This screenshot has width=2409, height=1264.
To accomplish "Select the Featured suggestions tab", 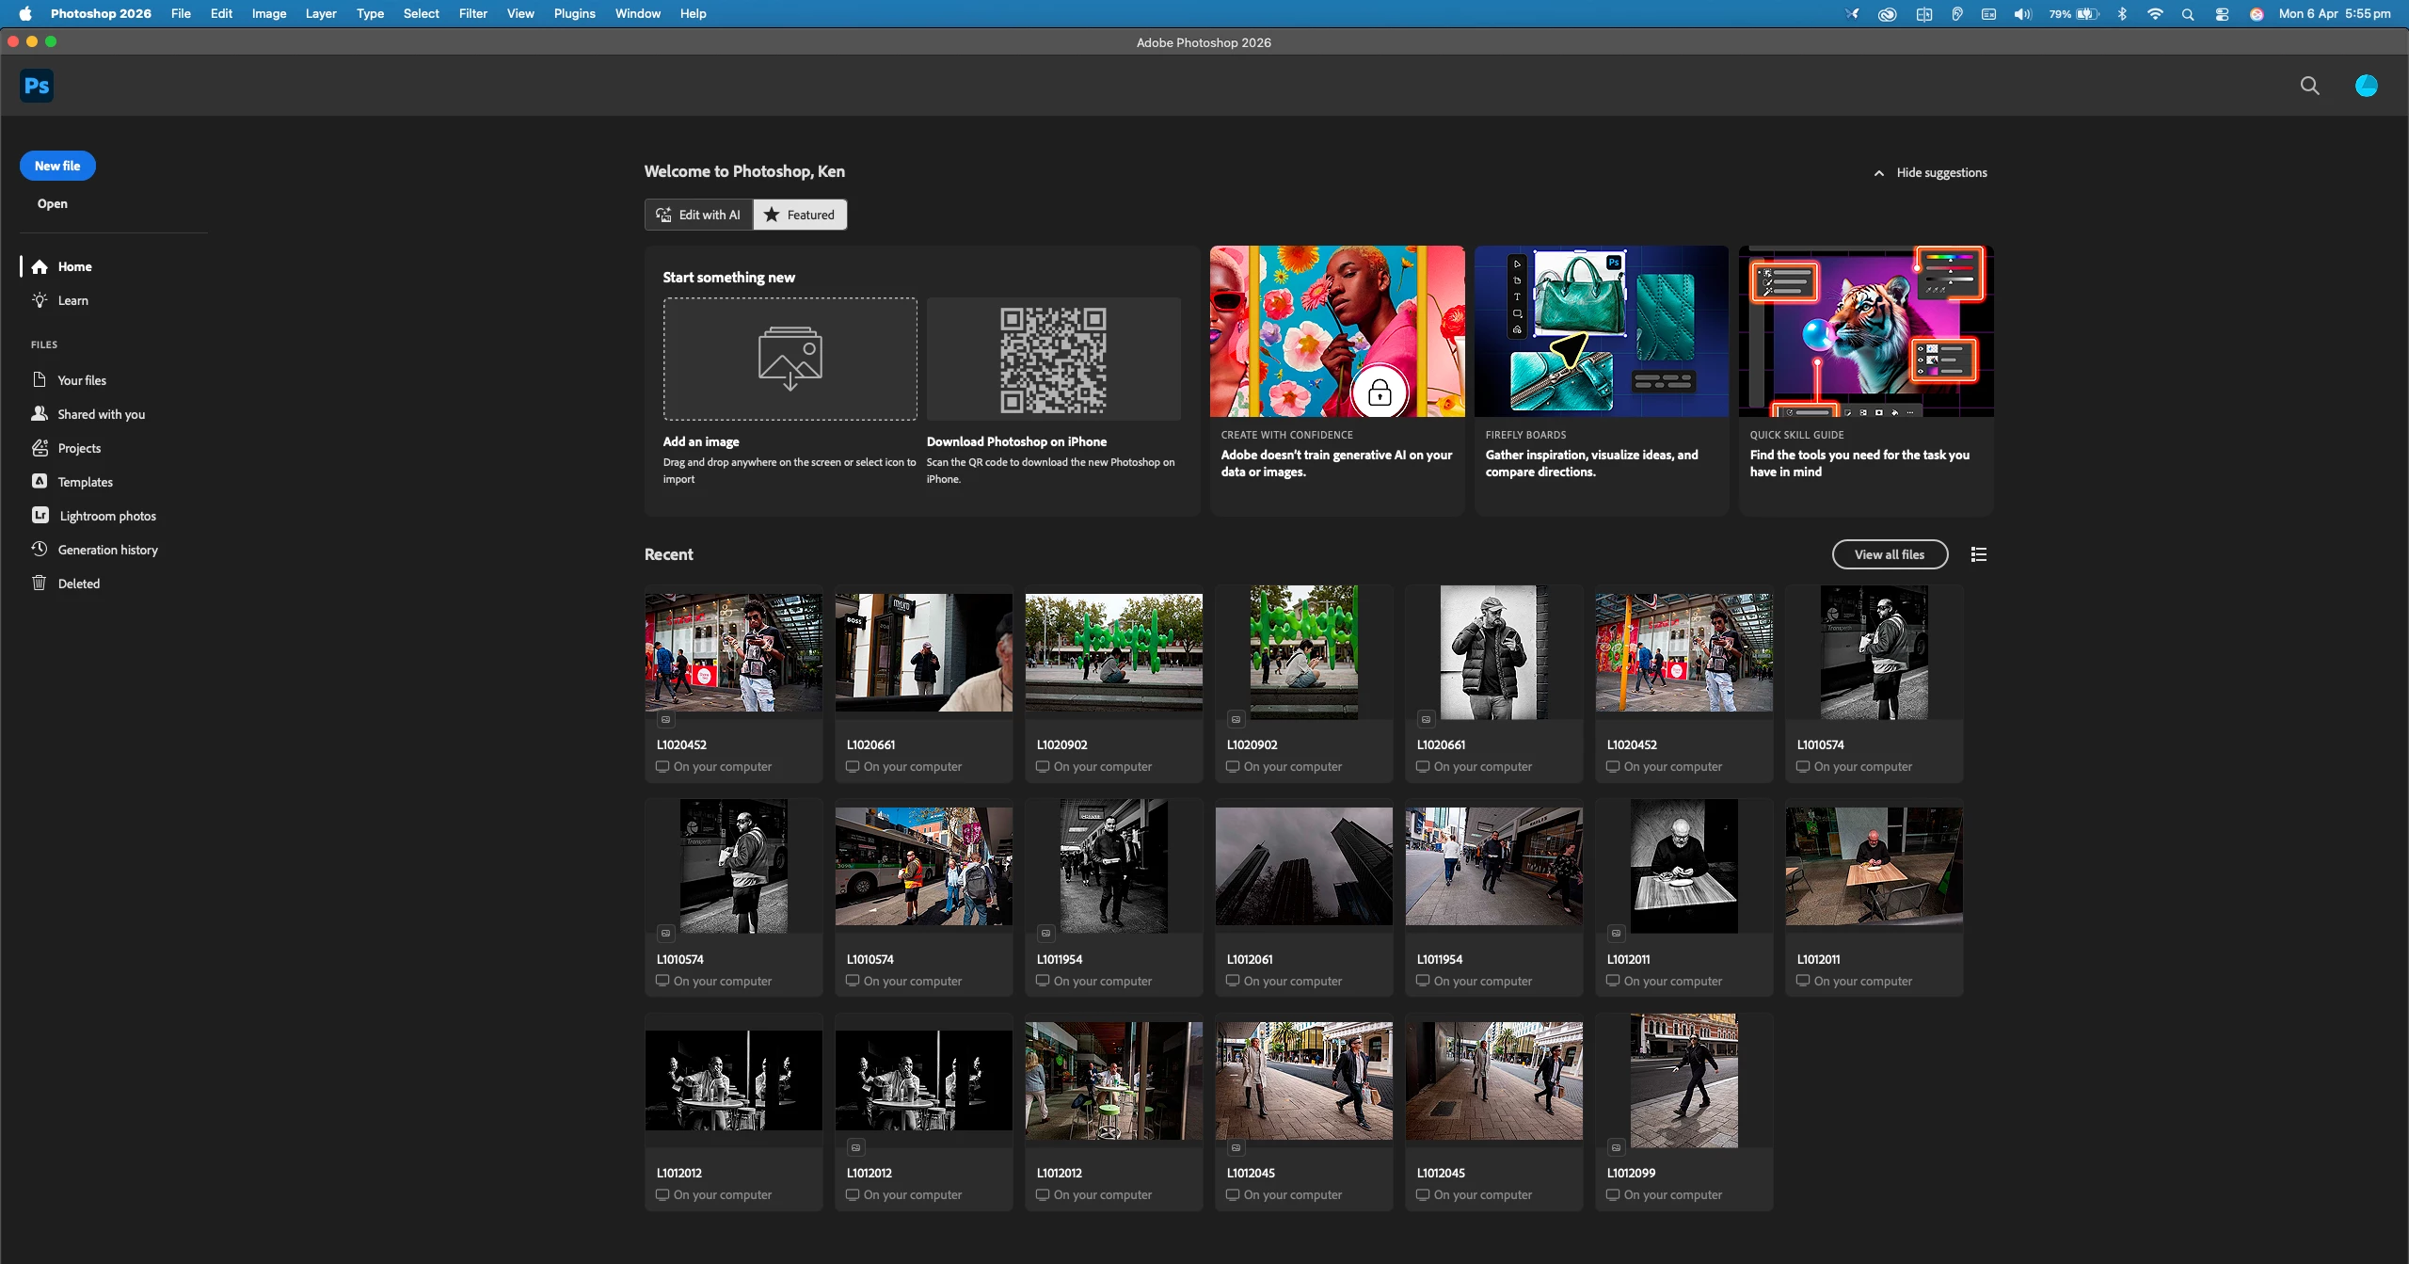I will [800, 215].
